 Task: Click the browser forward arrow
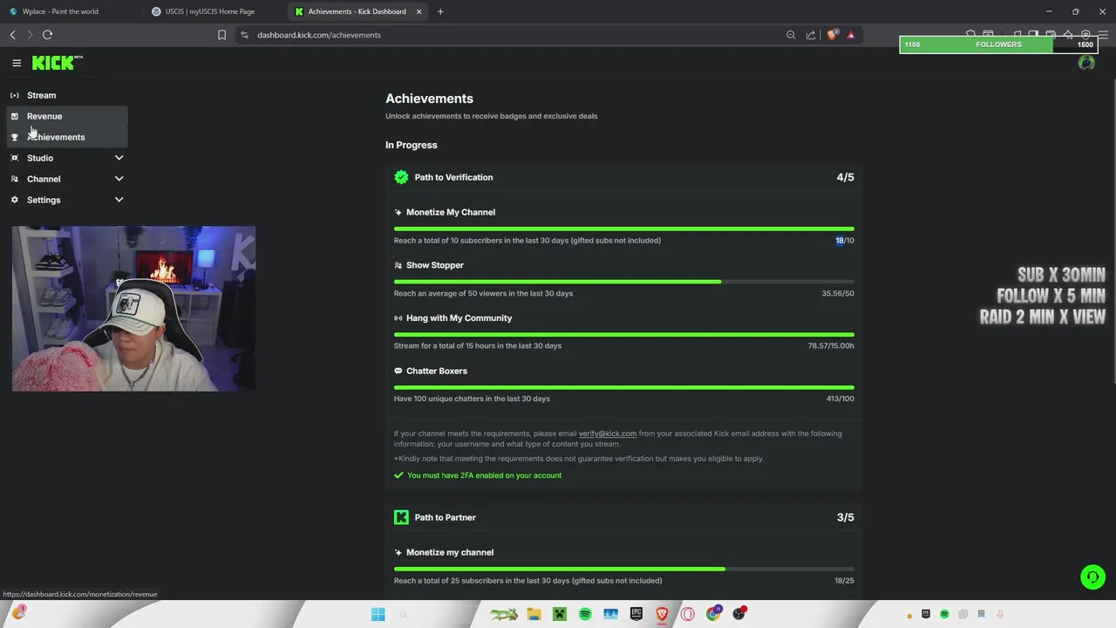pyautogui.click(x=30, y=35)
